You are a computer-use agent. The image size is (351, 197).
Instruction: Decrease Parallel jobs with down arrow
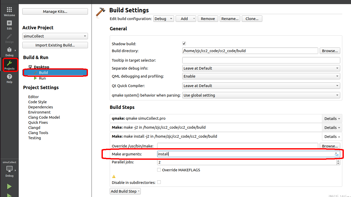(338, 164)
